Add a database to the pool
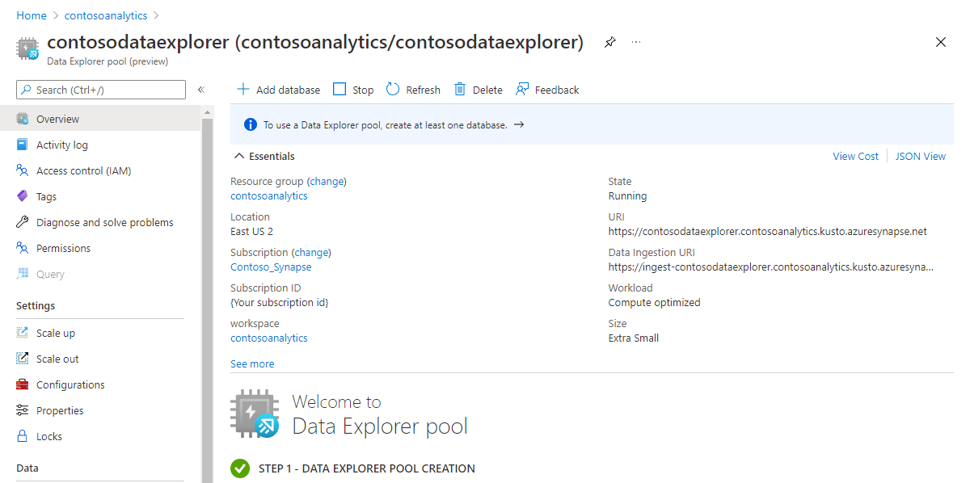This screenshot has width=970, height=483. (278, 89)
